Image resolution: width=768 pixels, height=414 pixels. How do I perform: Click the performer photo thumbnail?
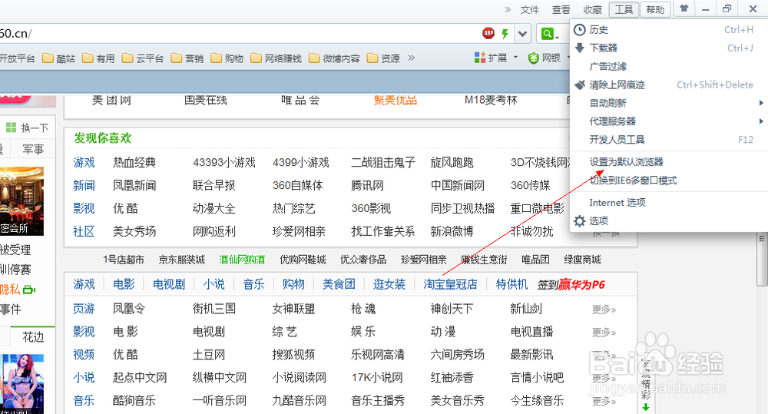pyautogui.click(x=22, y=383)
